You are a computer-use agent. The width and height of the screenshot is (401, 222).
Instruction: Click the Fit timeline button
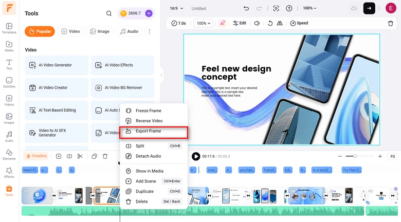click(x=393, y=156)
